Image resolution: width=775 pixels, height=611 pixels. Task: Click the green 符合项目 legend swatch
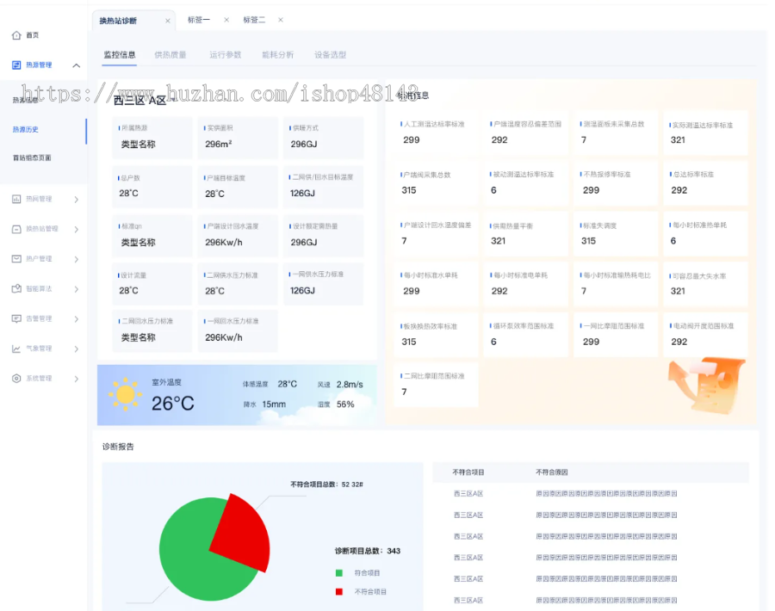[x=339, y=573]
